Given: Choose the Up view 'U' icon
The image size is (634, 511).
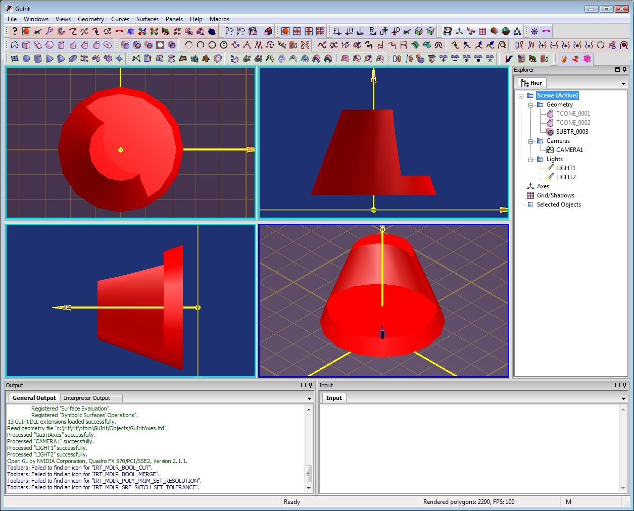Looking at the screenshot, I should [x=384, y=31].
